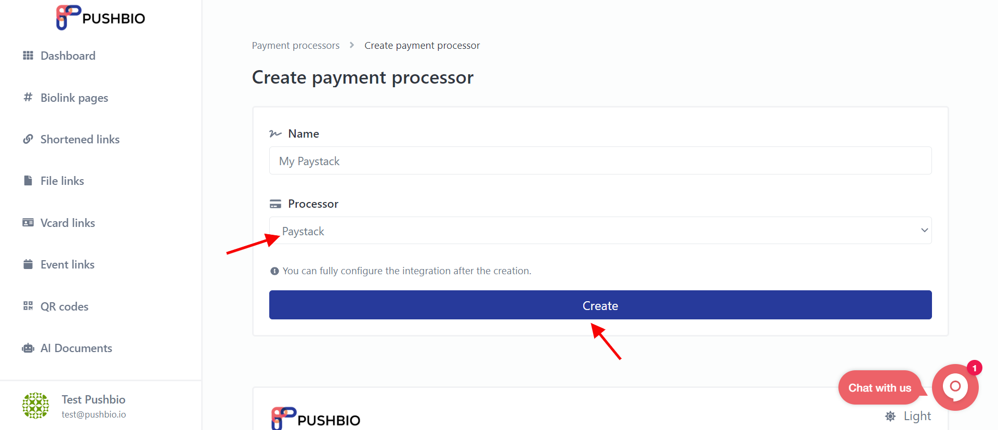Screen dimensions: 998x430
Task: Click the QR codes icon
Action: coord(28,306)
